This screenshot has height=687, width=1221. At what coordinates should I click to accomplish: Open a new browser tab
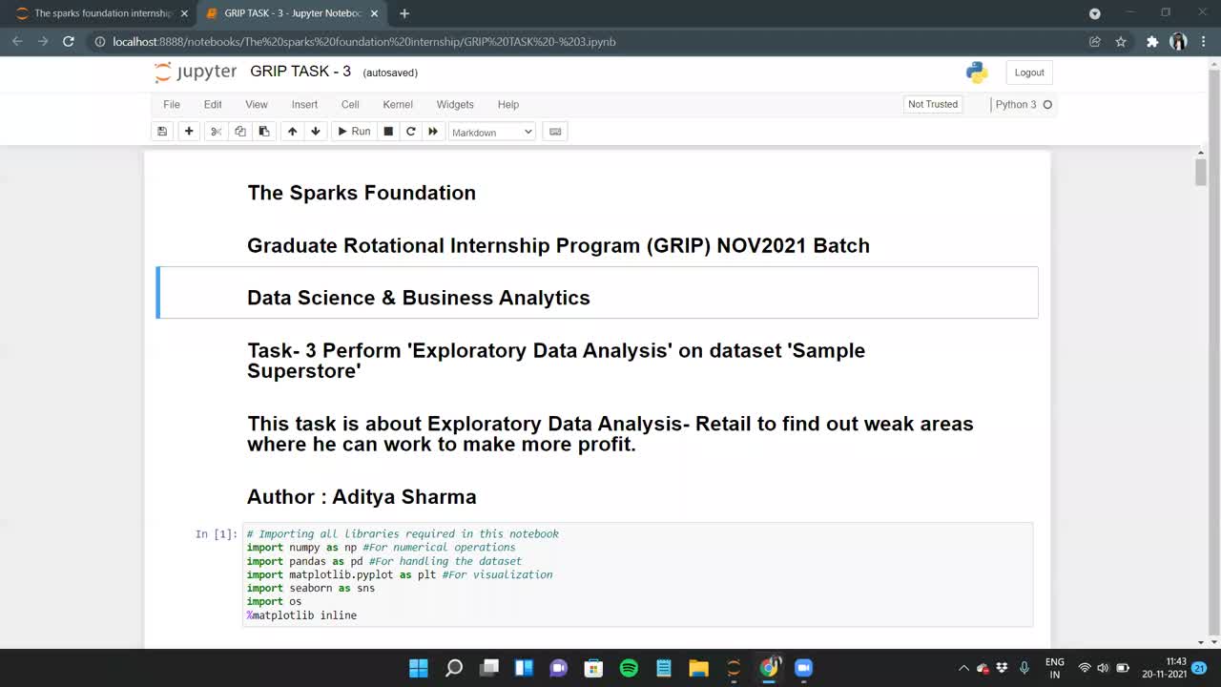click(404, 13)
